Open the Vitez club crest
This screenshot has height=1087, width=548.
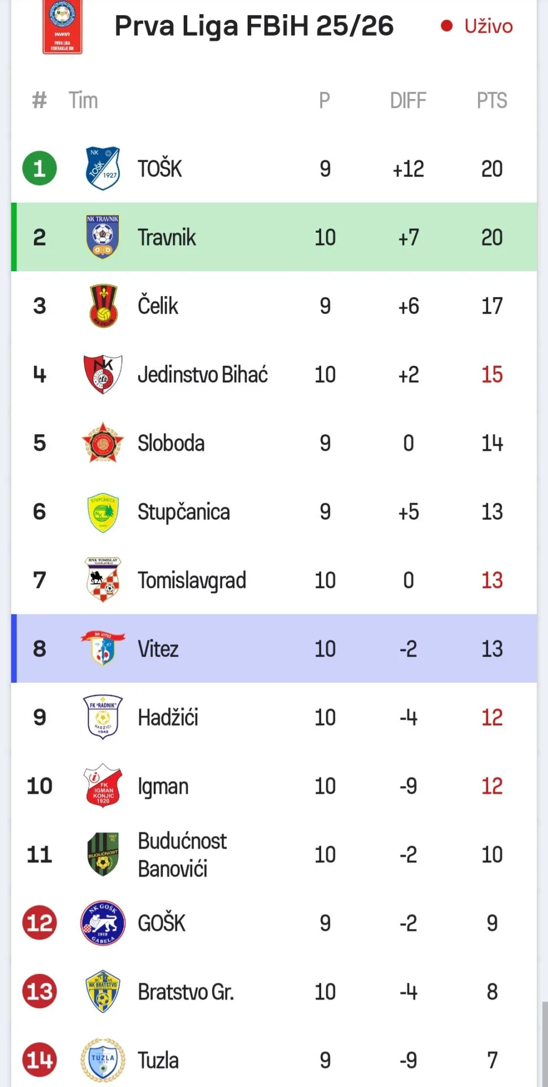(x=103, y=648)
